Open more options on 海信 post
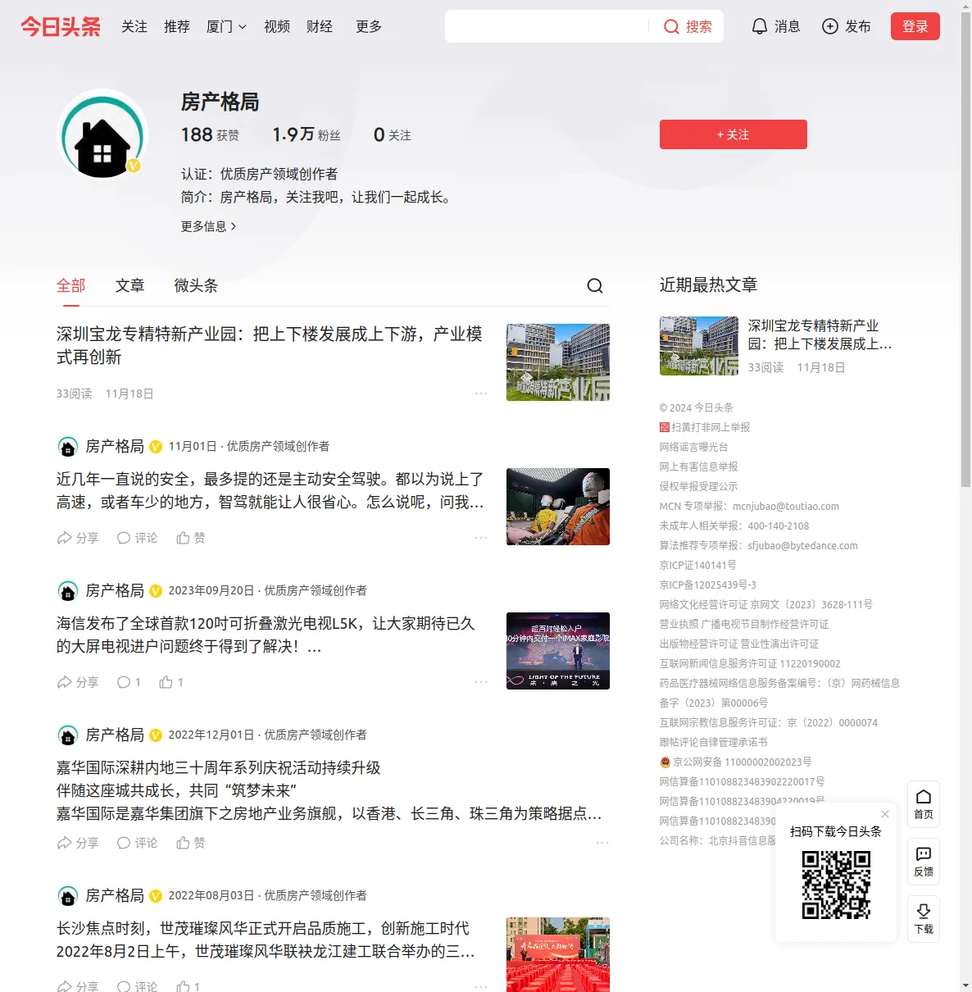 click(481, 682)
